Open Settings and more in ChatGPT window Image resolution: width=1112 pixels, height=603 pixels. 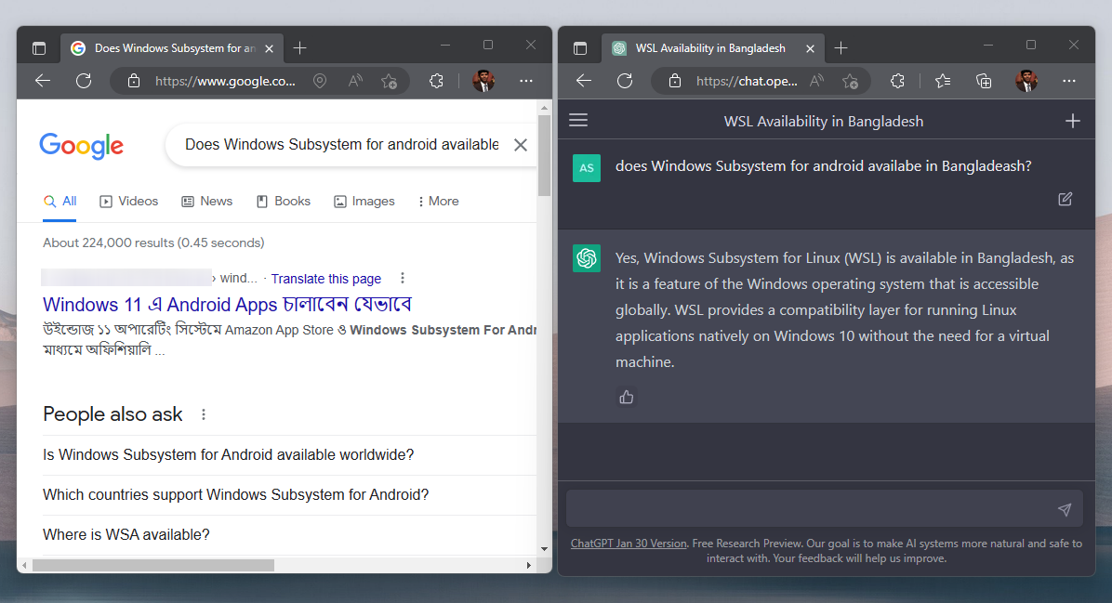(x=1068, y=81)
